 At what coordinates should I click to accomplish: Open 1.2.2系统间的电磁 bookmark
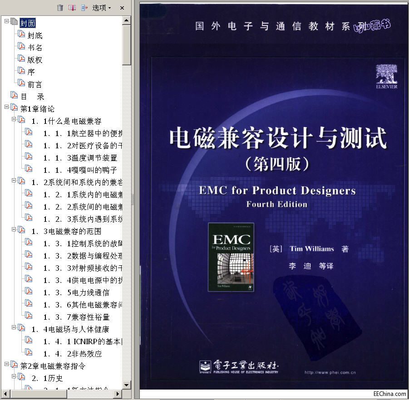(83, 207)
